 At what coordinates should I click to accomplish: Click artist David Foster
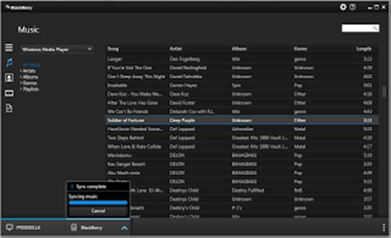click(x=182, y=103)
